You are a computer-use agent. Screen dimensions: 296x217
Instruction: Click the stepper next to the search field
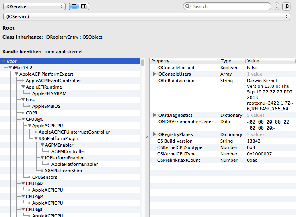[x=277, y=6]
